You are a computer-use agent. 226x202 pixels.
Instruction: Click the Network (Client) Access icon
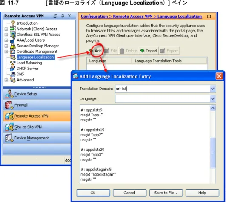coord(13,29)
